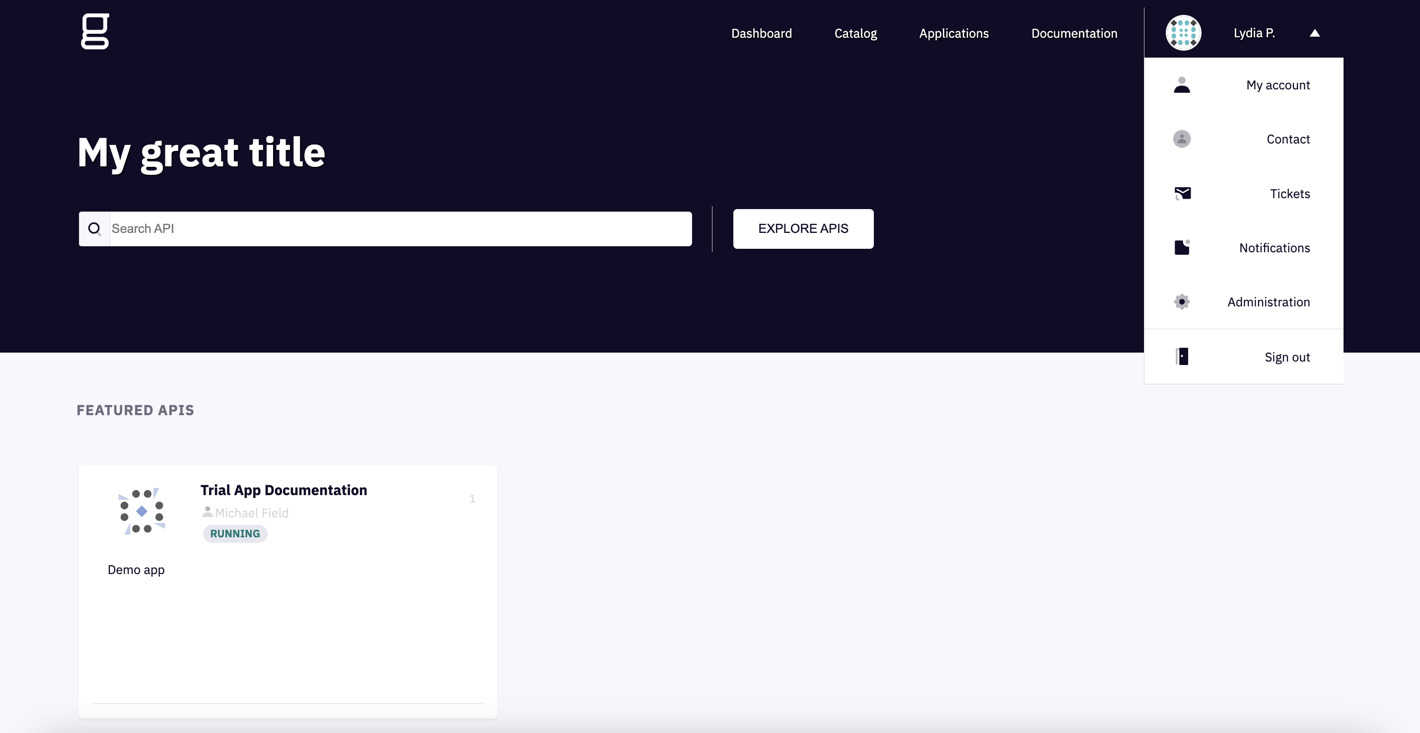Click the RUNNING status badge
This screenshot has height=733, width=1420.
tap(235, 533)
